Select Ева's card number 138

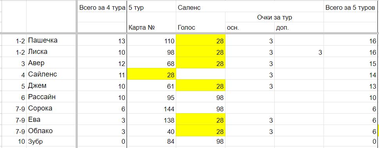coord(151,119)
